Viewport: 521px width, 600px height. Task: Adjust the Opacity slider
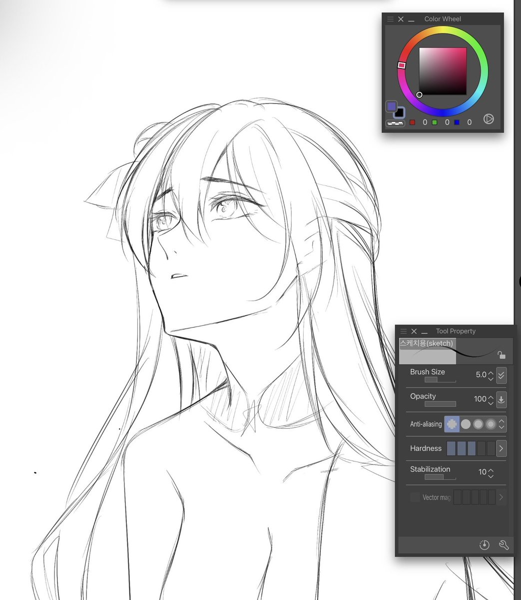tap(440, 404)
